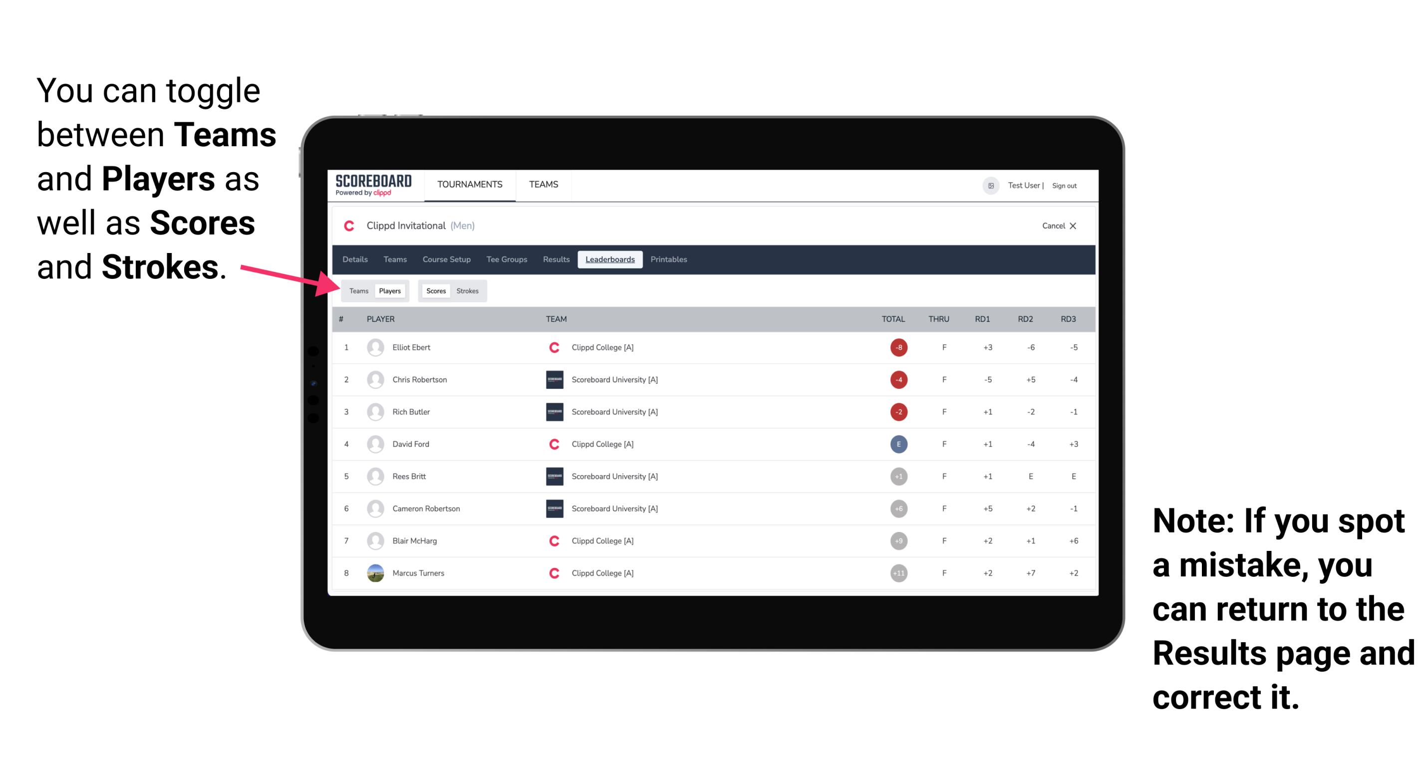1424x766 pixels.
Task: Click the Printables tab
Action: 669,259
